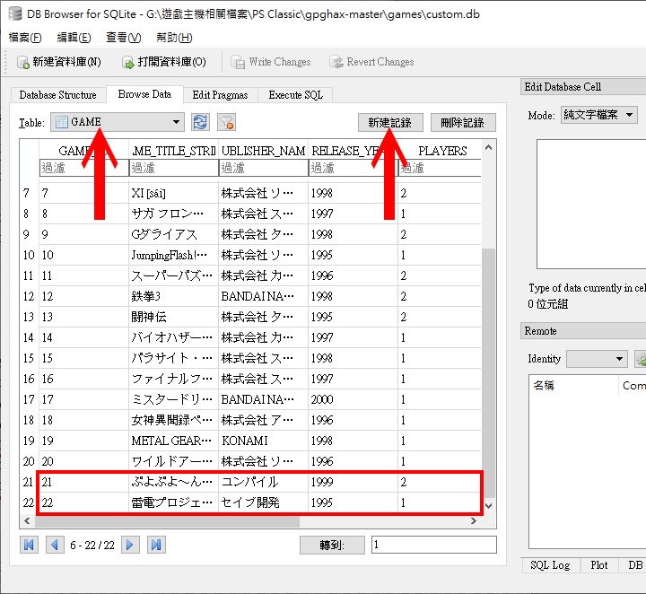The image size is (646, 594).
Task: Click the 轉到: button
Action: pyautogui.click(x=332, y=546)
